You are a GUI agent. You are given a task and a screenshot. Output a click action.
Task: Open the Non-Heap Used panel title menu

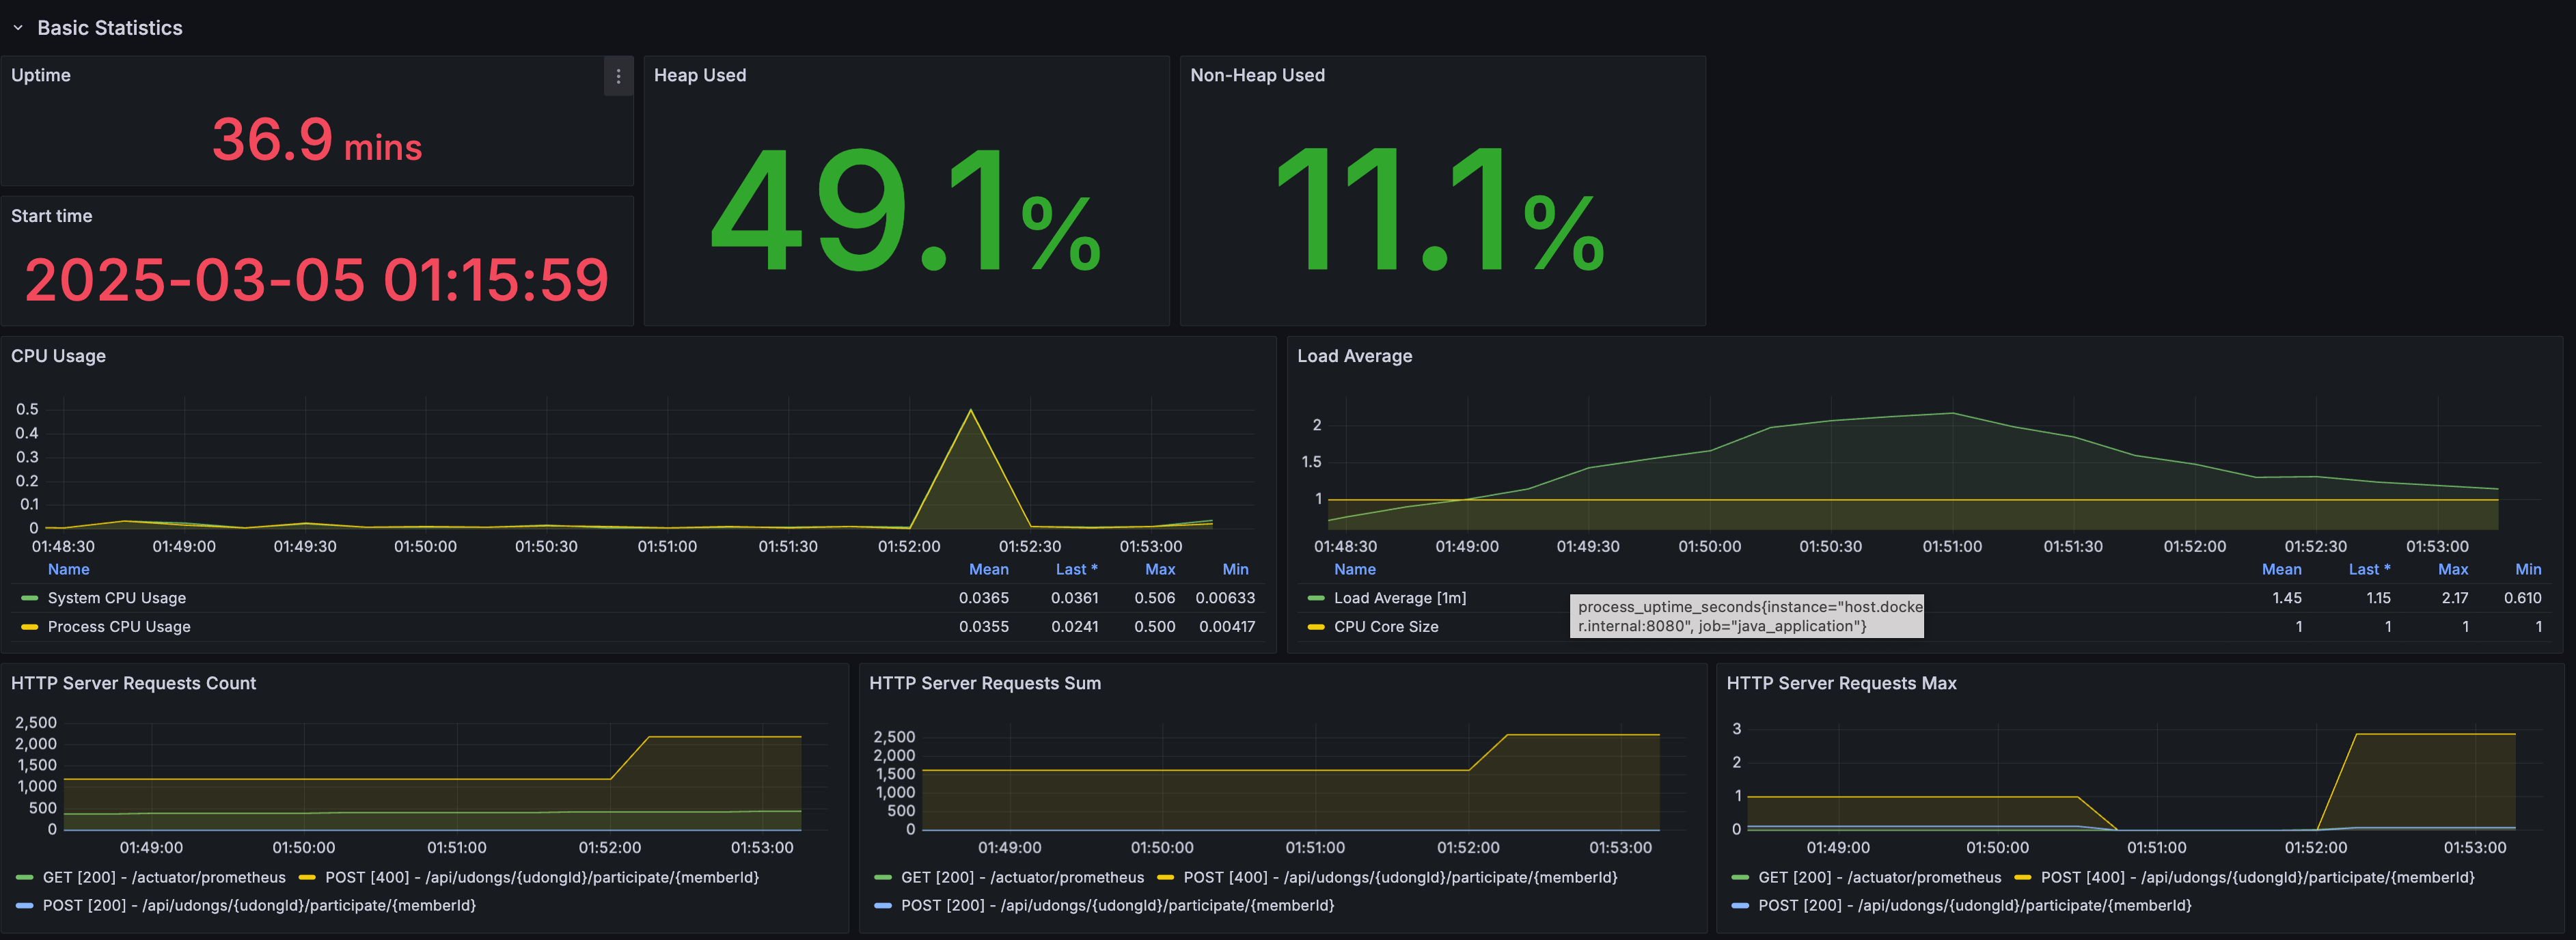[1257, 75]
